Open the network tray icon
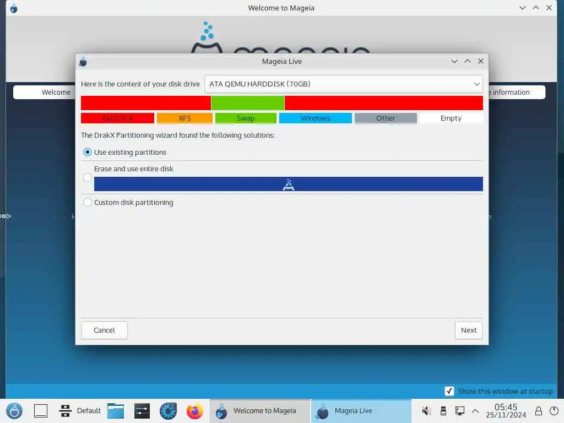 click(x=460, y=411)
